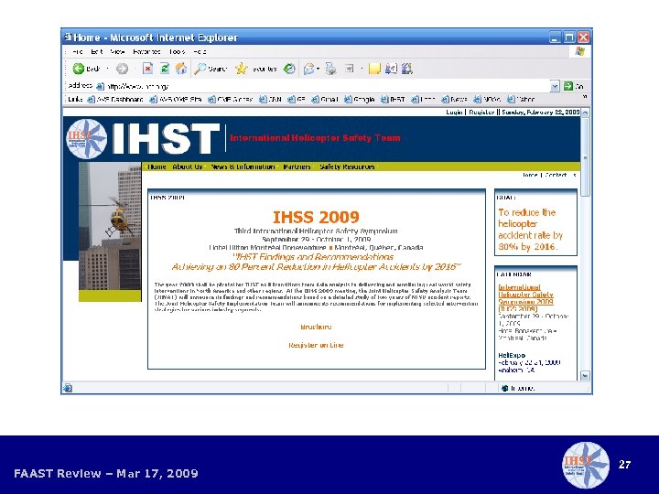Screen dimensions: 659x494
Task: Open the Favorites menu
Action: point(146,51)
